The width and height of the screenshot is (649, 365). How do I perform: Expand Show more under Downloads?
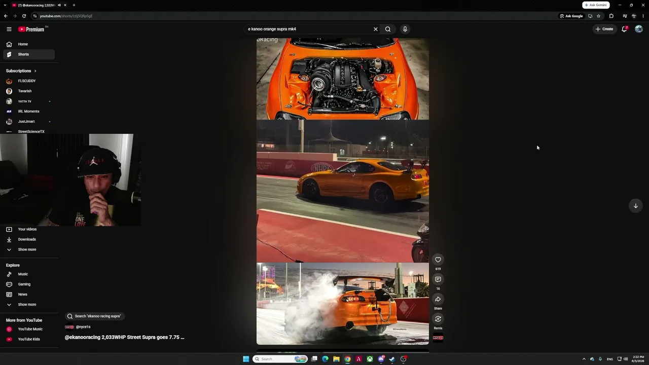click(x=27, y=249)
